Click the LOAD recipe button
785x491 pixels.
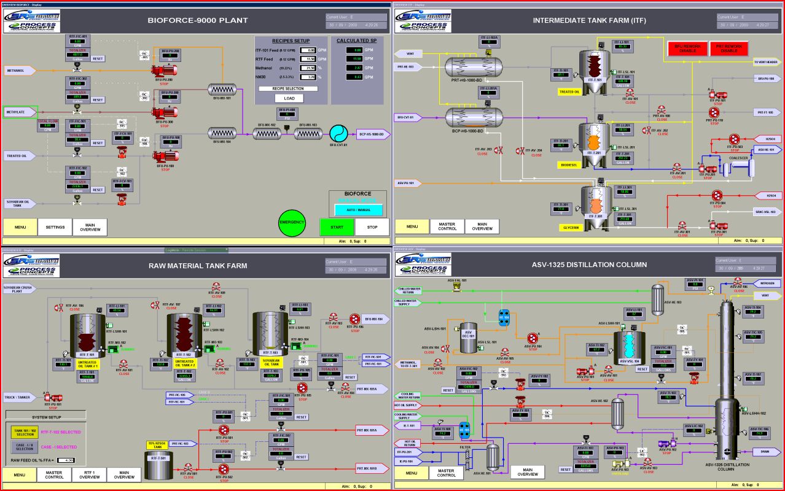click(x=289, y=98)
